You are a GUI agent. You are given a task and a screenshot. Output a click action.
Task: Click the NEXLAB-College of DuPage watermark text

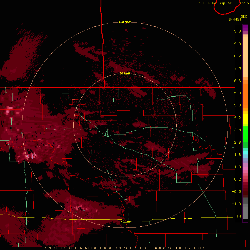(x=223, y=3)
